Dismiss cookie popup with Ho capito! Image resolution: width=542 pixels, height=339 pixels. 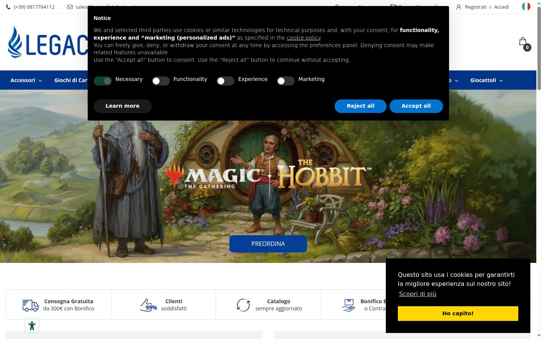tap(458, 313)
